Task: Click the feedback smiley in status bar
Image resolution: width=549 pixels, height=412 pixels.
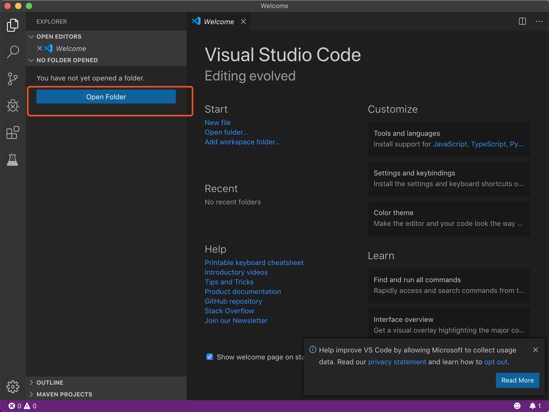Action: tap(517, 406)
